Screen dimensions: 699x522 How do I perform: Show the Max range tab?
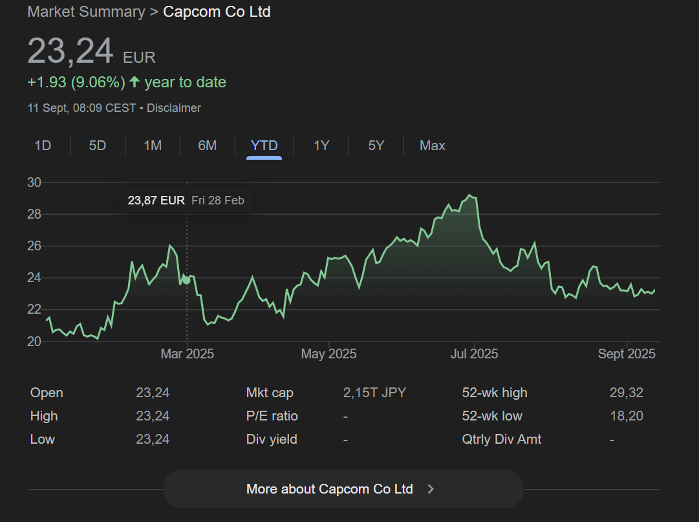point(432,146)
